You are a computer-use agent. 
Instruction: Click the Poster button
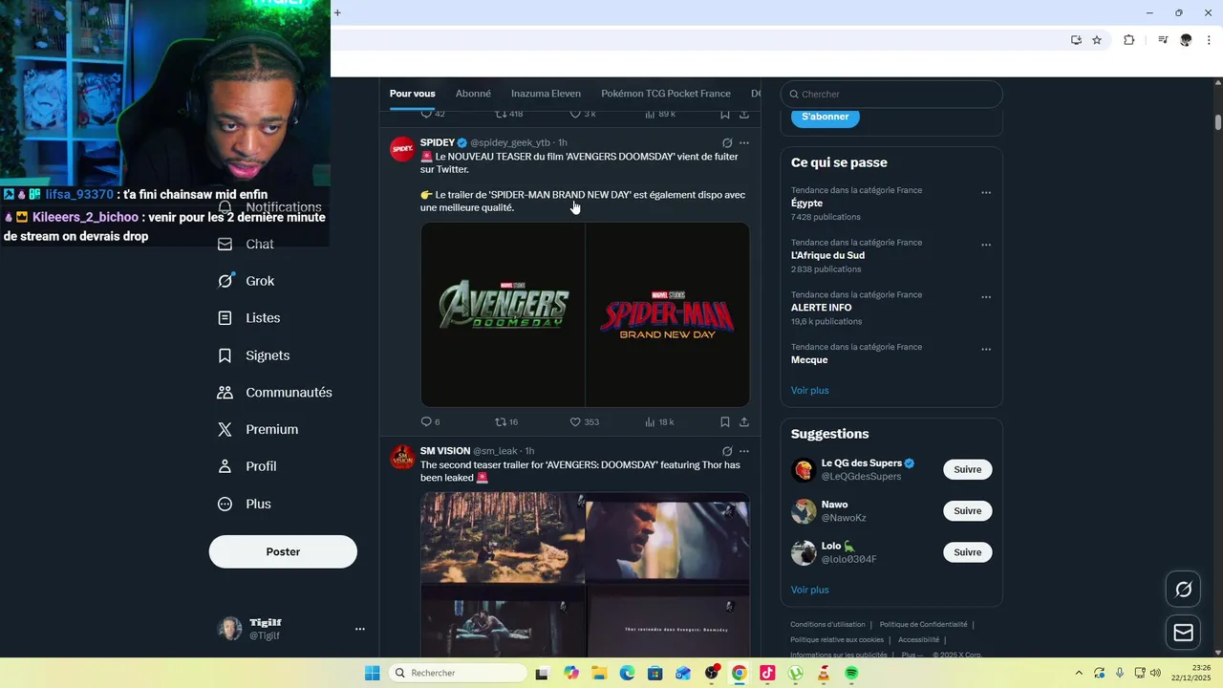[283, 551]
